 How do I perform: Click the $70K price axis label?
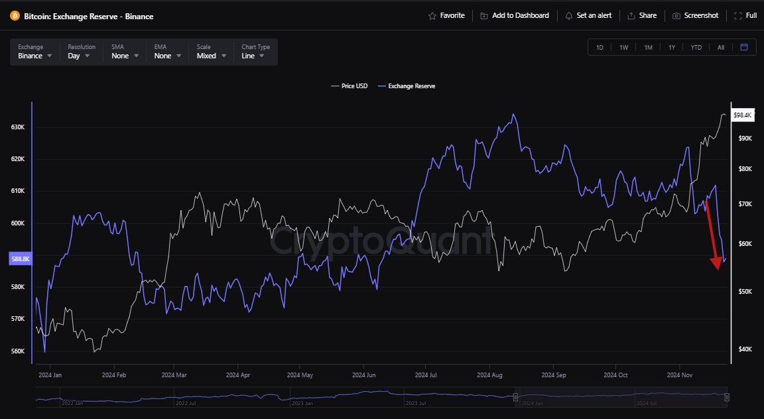click(745, 204)
